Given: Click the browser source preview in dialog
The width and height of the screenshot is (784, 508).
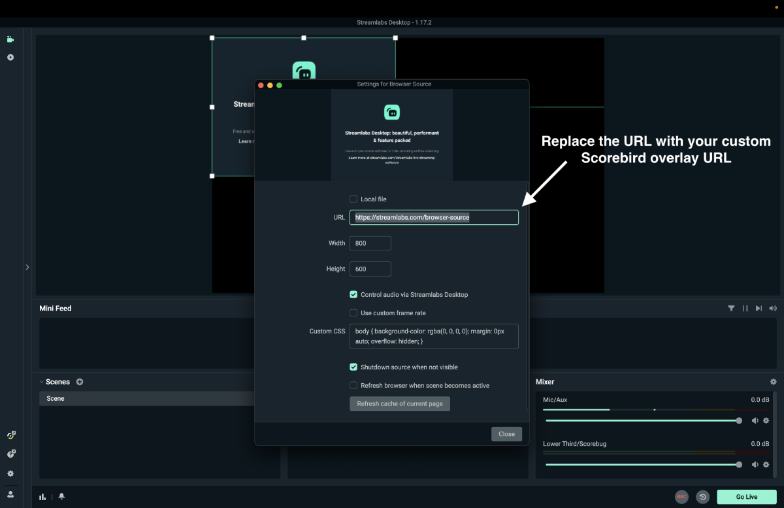Looking at the screenshot, I should [392, 135].
